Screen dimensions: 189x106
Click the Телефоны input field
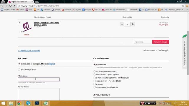coord(39,79)
